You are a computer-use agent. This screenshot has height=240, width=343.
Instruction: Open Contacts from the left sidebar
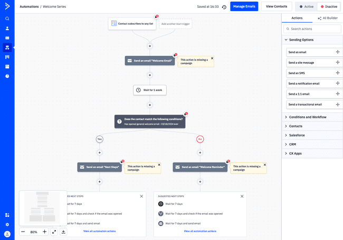tap(7, 28)
